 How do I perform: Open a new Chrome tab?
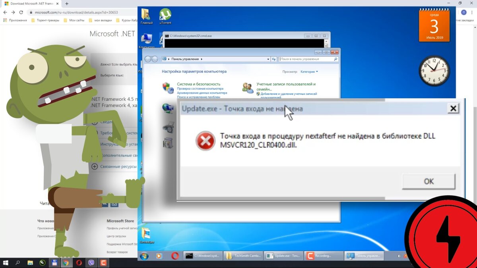click(x=66, y=3)
